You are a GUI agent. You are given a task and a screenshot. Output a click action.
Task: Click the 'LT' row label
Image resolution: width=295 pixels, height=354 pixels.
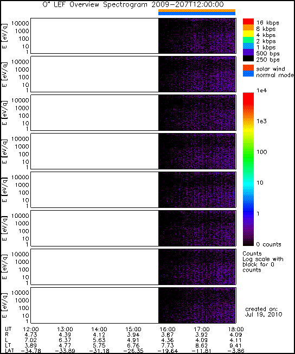[8, 345]
